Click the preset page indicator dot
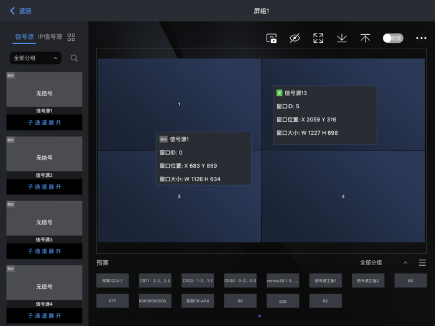Image resolution: width=435 pixels, height=326 pixels. point(260,316)
